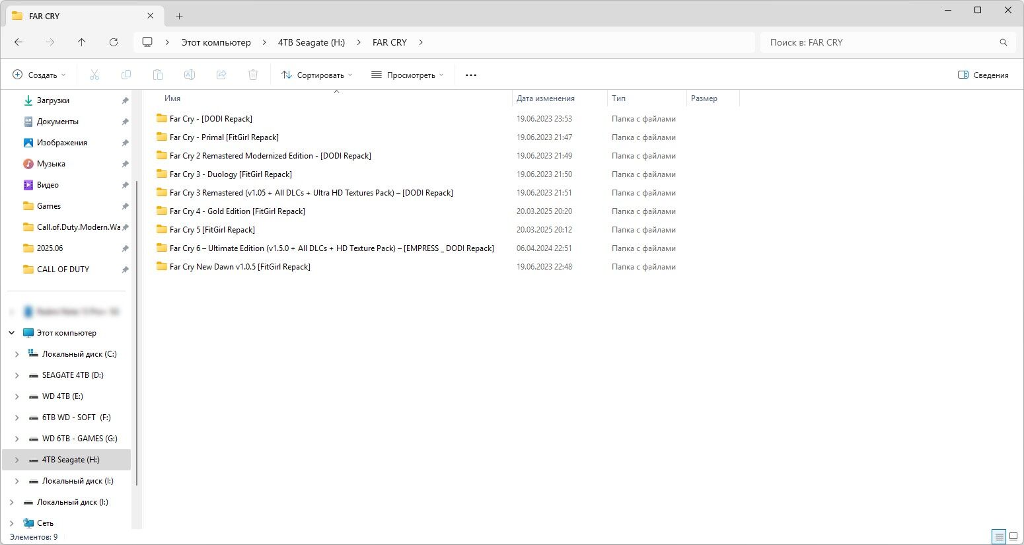The height and width of the screenshot is (545, 1024).
Task: Click the search magnifier icon
Action: coord(1004,42)
